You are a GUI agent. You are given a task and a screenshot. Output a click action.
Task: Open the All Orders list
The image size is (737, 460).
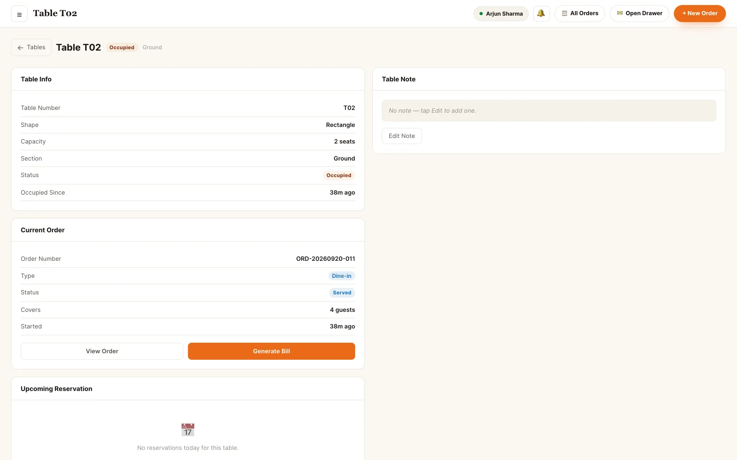[x=580, y=13]
